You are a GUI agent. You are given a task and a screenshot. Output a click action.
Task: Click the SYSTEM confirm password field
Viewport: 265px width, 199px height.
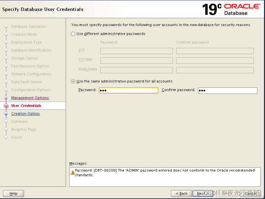coord(215,61)
